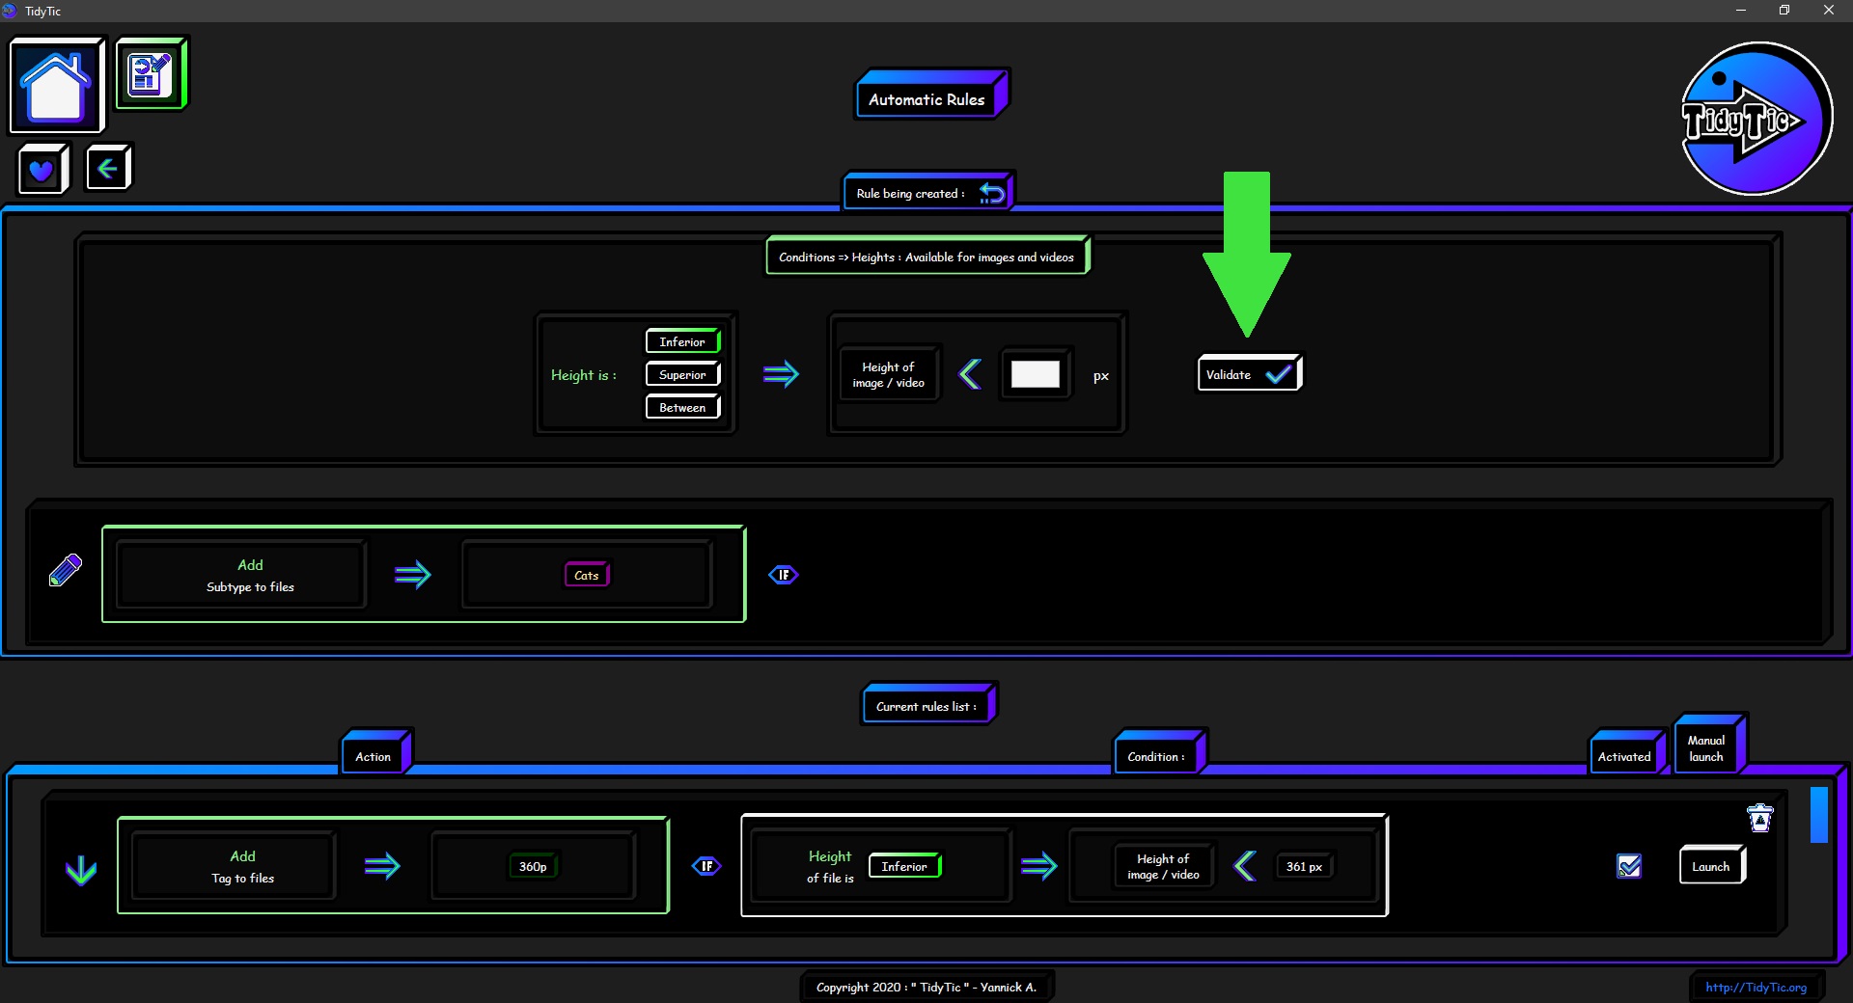Image resolution: width=1853 pixels, height=1003 pixels.
Task: Click the less-than symbol in height condition
Action: tap(970, 374)
